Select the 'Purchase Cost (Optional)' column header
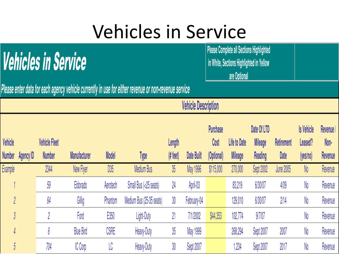The image size is (339, 254). [x=216, y=143]
